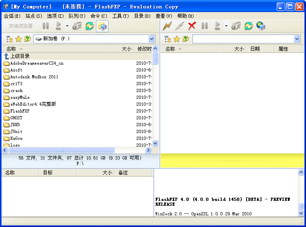
Task: Open the local drive path dropdown
Action: [152, 39]
